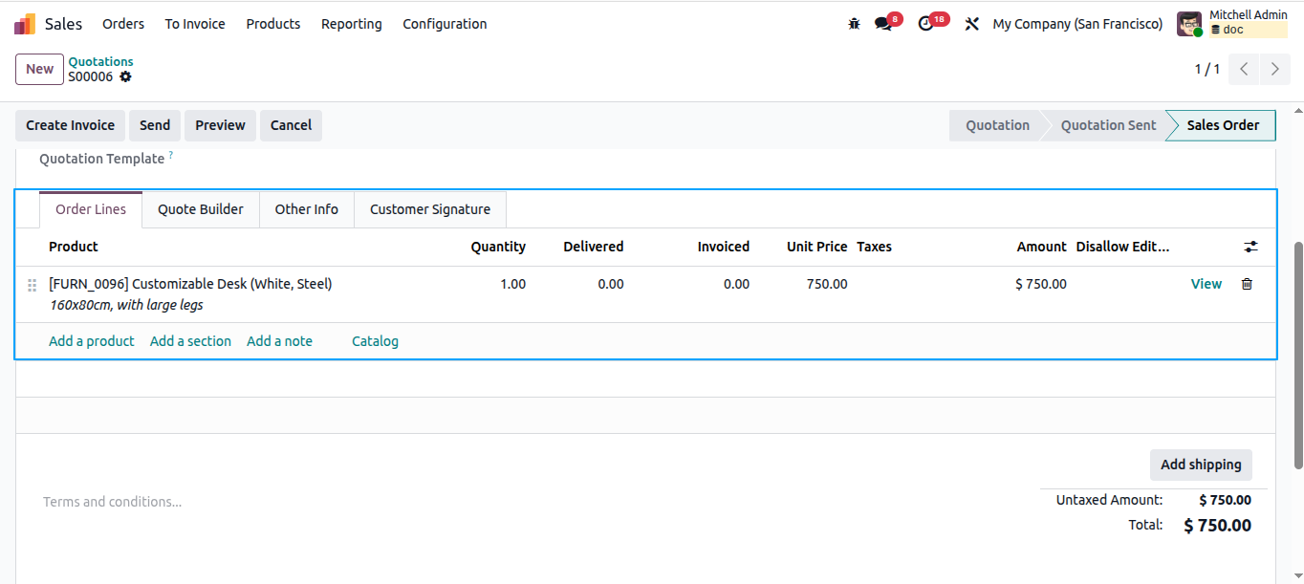
Task: Follow the Quotations breadcrumb link
Action: pyautogui.click(x=100, y=61)
